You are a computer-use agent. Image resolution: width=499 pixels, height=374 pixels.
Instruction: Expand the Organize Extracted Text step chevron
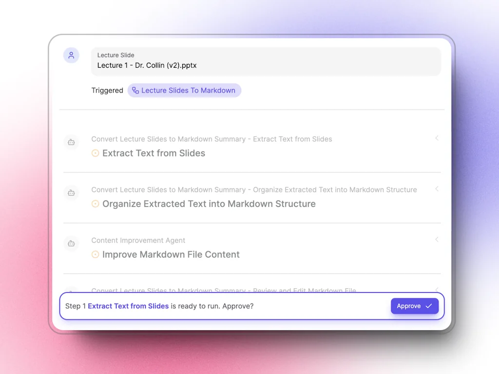point(437,189)
